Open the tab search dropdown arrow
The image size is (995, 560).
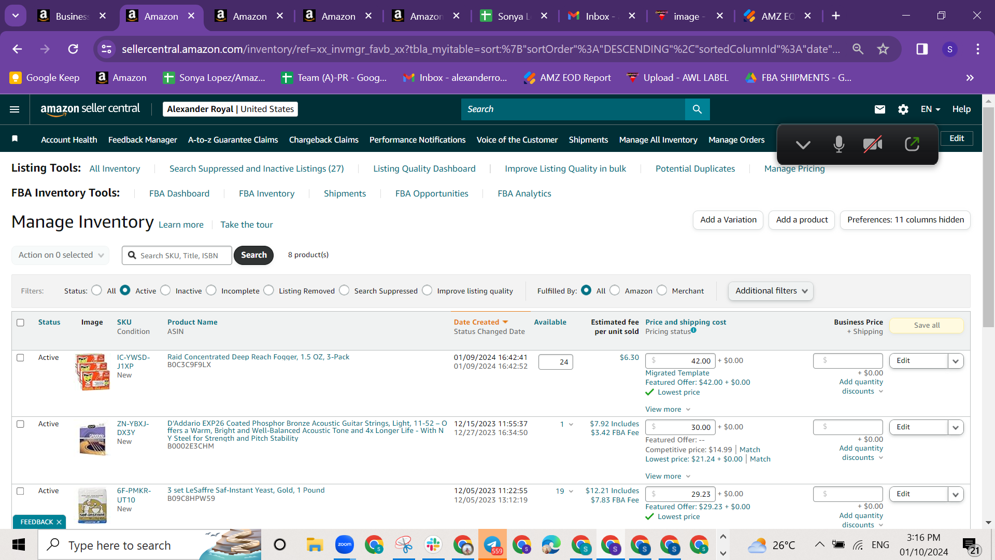pos(16,16)
